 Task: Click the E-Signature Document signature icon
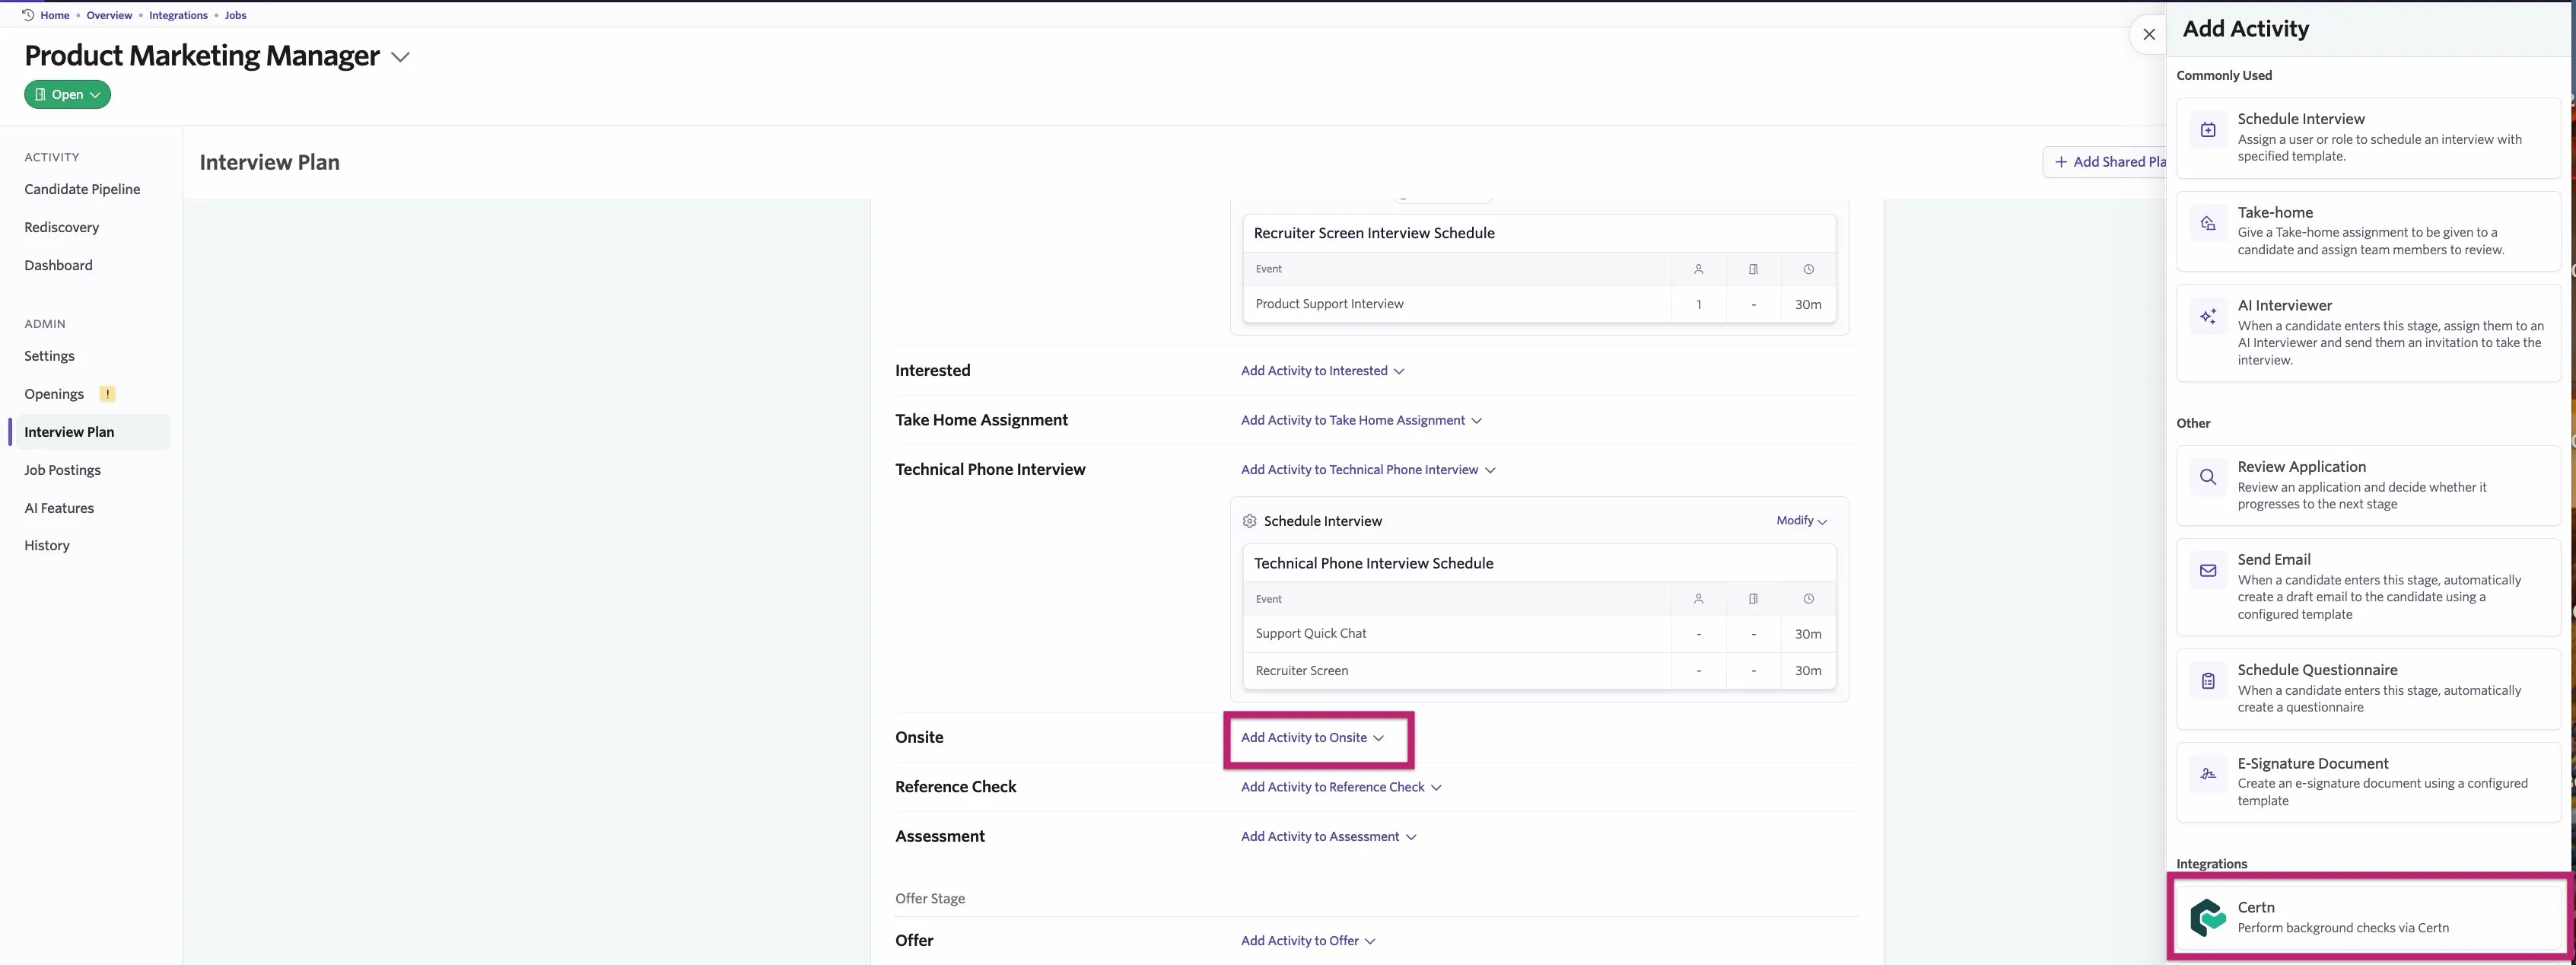point(2208,774)
